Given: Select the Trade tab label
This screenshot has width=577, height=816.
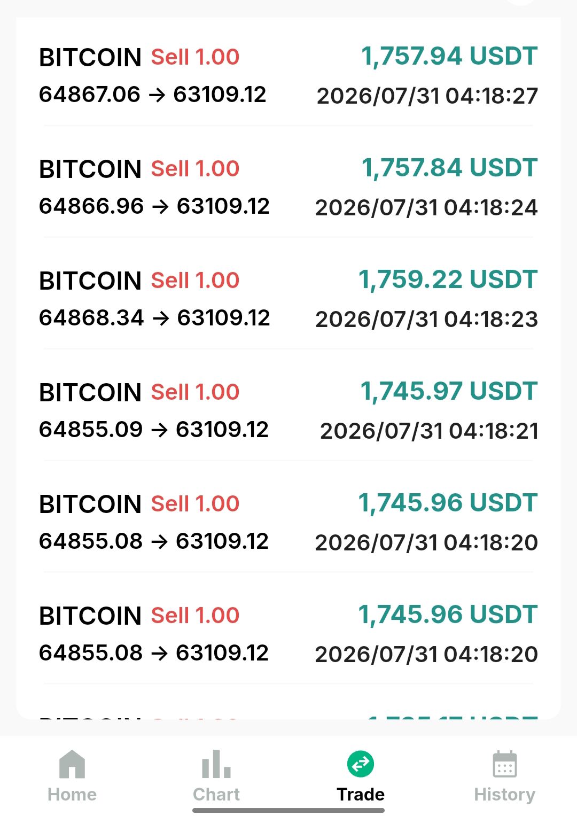Looking at the screenshot, I should (x=361, y=794).
